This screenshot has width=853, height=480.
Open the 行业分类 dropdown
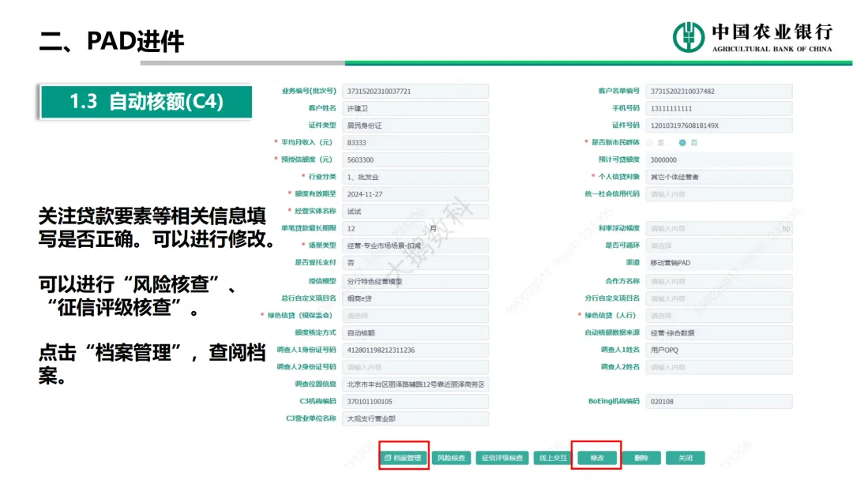[x=415, y=177]
